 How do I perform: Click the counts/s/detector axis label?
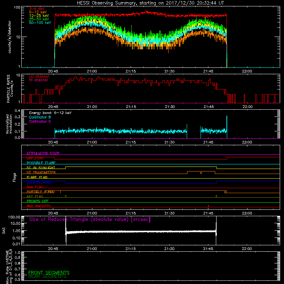click(x=10, y=37)
